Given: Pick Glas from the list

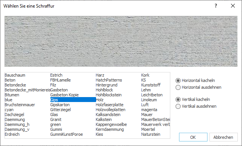Looking at the screenshot, I should click(54, 115).
